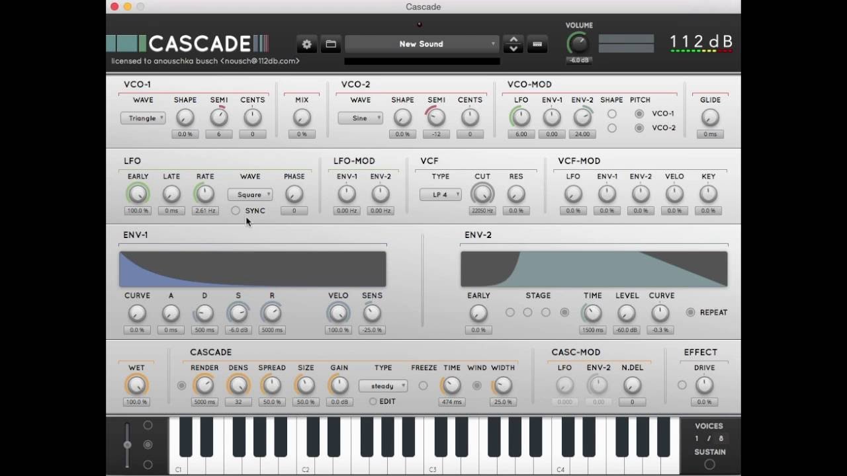This screenshot has height=476, width=847.
Task: Open the settings gear in the header
Action: click(x=306, y=44)
